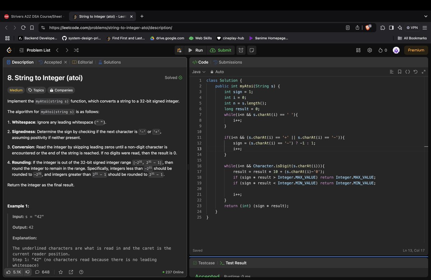Expand the Topics tag
This screenshot has height=280, width=431.
[x=36, y=90]
